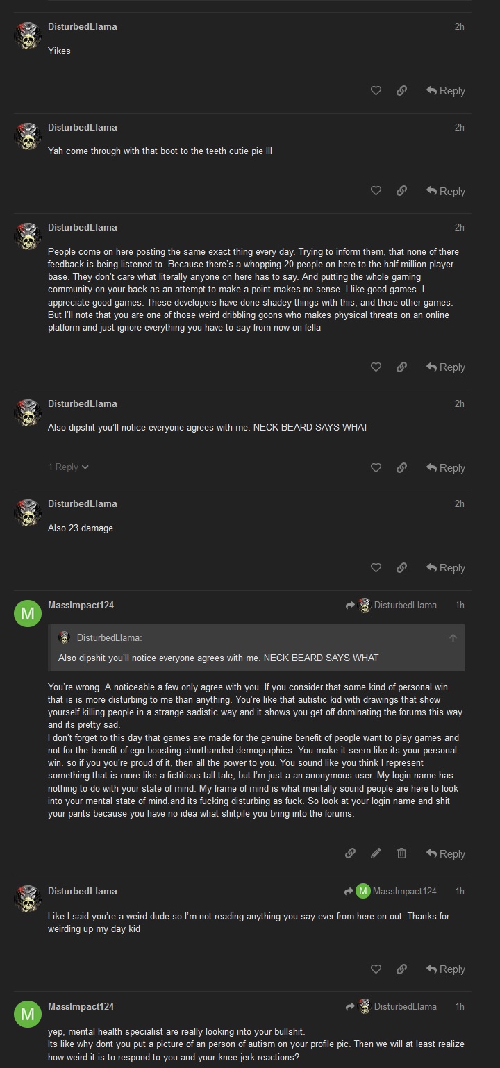The image size is (500, 1068).
Task: Click share link icon on "People come on here" post
Action: pyautogui.click(x=401, y=367)
